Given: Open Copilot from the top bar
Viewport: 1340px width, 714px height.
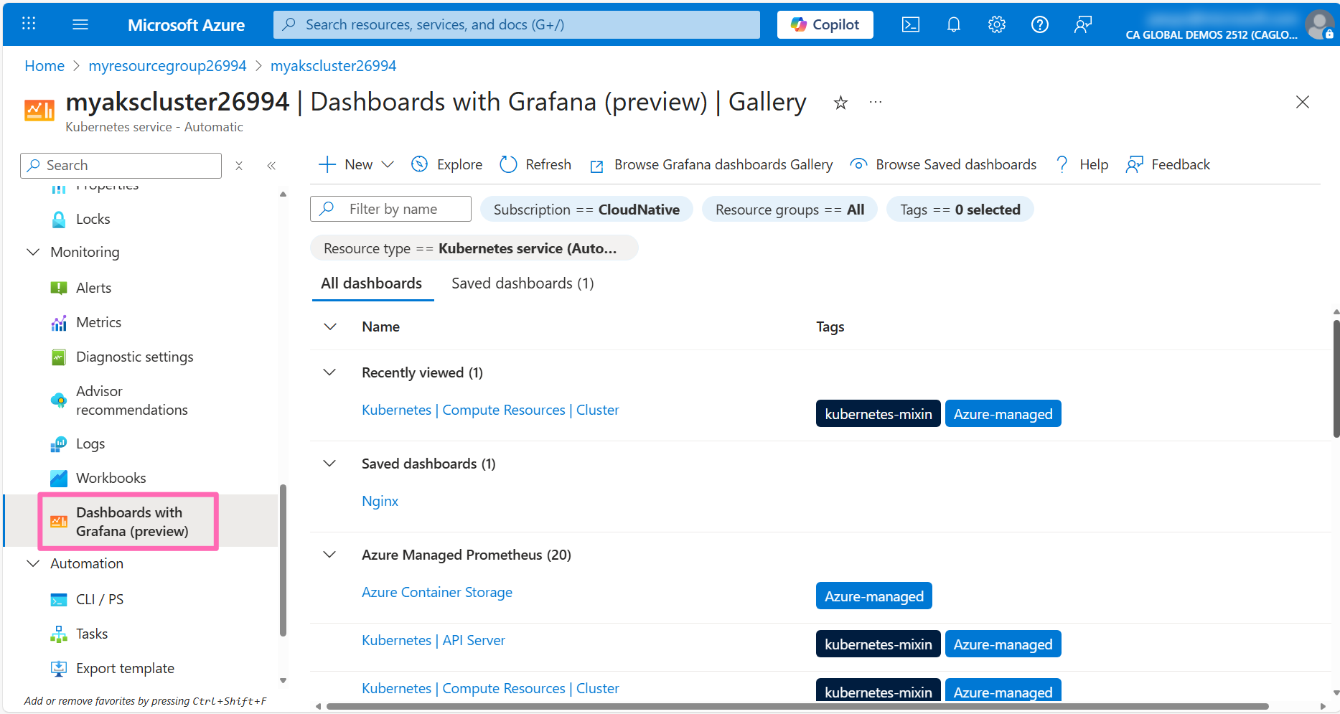Looking at the screenshot, I should (x=824, y=24).
